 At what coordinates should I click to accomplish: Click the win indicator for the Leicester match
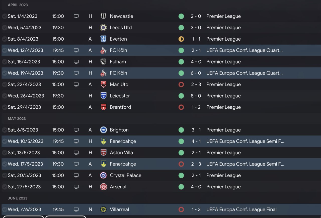pyautogui.click(x=181, y=96)
